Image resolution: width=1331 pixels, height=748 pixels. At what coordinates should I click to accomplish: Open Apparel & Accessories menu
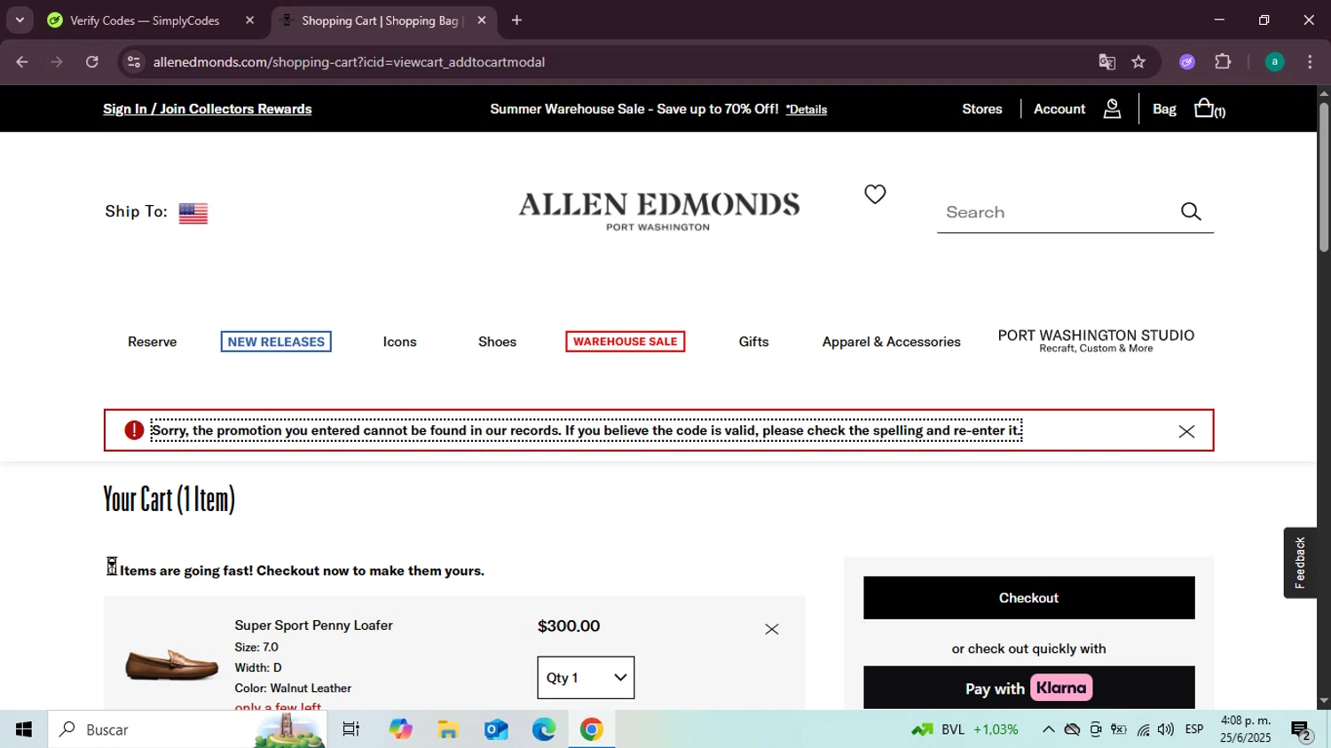(x=891, y=342)
